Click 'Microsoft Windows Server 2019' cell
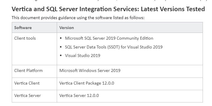 click(x=130, y=71)
